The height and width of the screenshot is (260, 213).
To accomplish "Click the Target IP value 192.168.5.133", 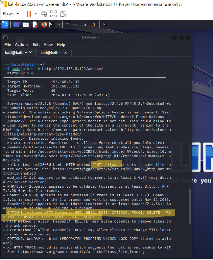I will click(x=65, y=82).
